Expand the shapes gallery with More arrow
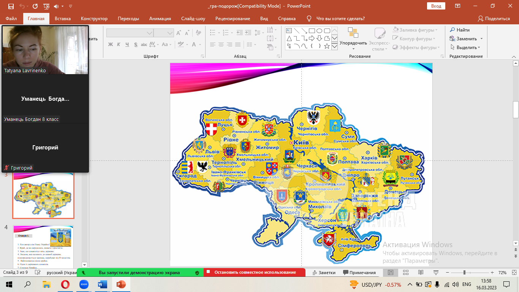Viewport: 519px width, 292px height. (334, 46)
